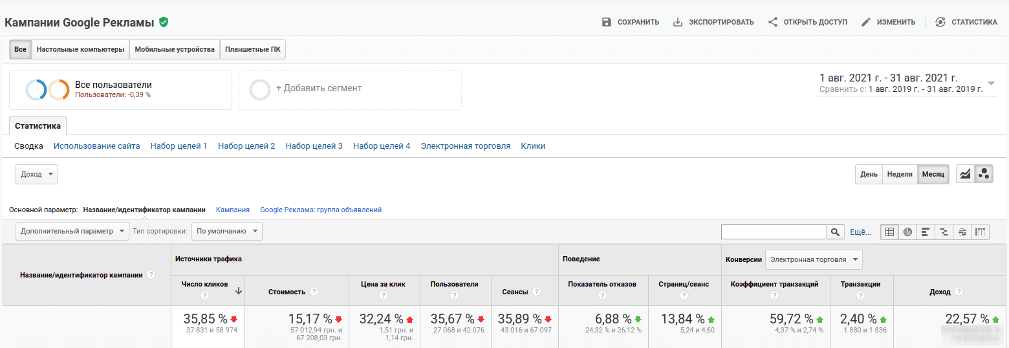
Task: Click the magnifier search button
Action: point(836,232)
